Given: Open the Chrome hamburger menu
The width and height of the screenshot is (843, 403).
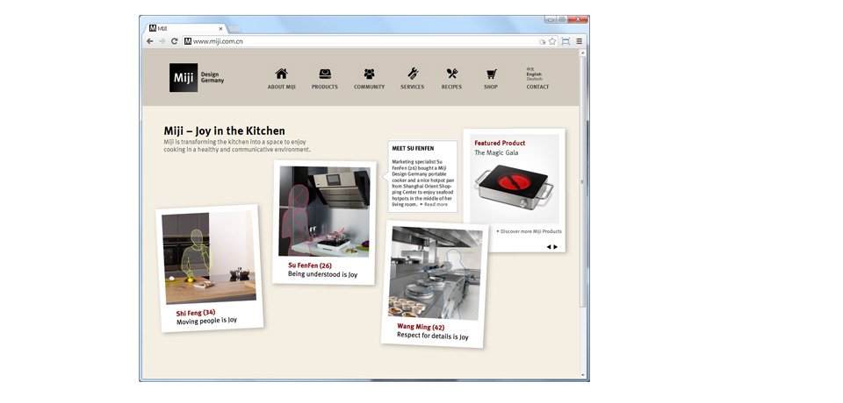Looking at the screenshot, I should [579, 41].
